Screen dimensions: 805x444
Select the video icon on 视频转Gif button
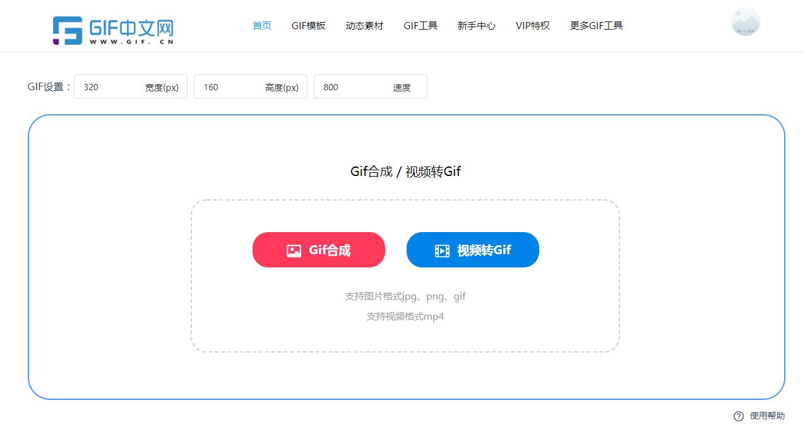(x=441, y=250)
